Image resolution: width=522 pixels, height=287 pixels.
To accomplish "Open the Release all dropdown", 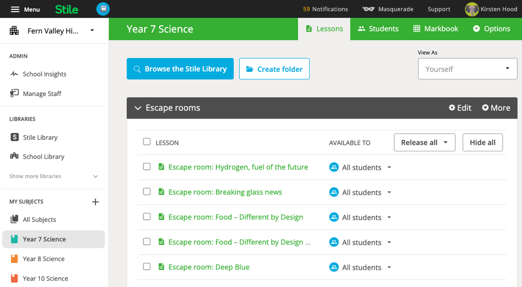I will (424, 143).
